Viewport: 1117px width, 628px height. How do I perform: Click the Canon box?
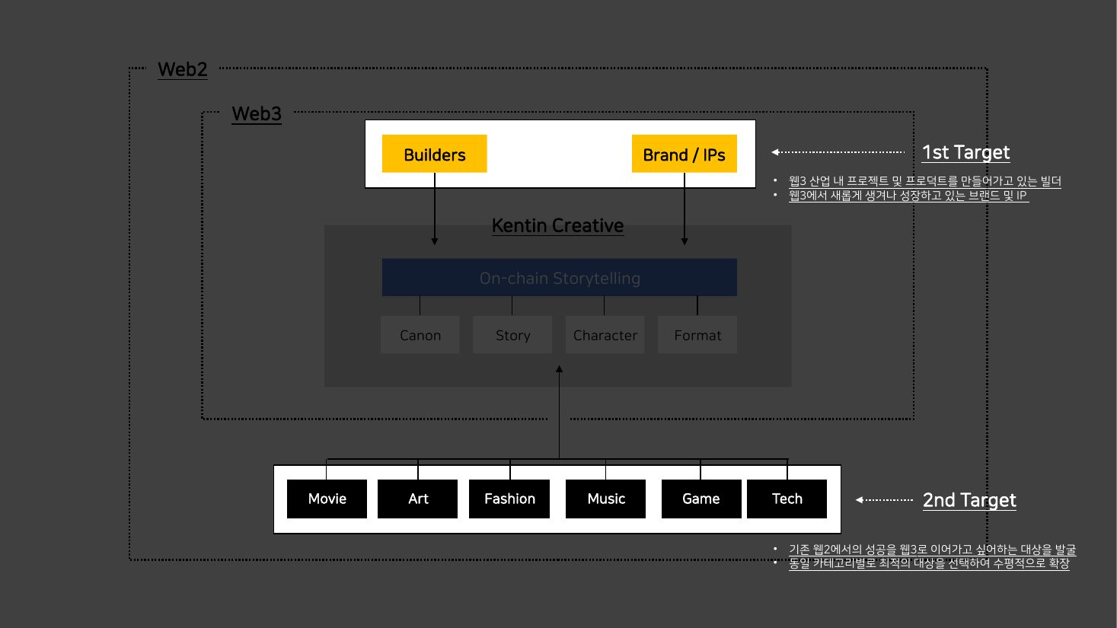(x=420, y=335)
